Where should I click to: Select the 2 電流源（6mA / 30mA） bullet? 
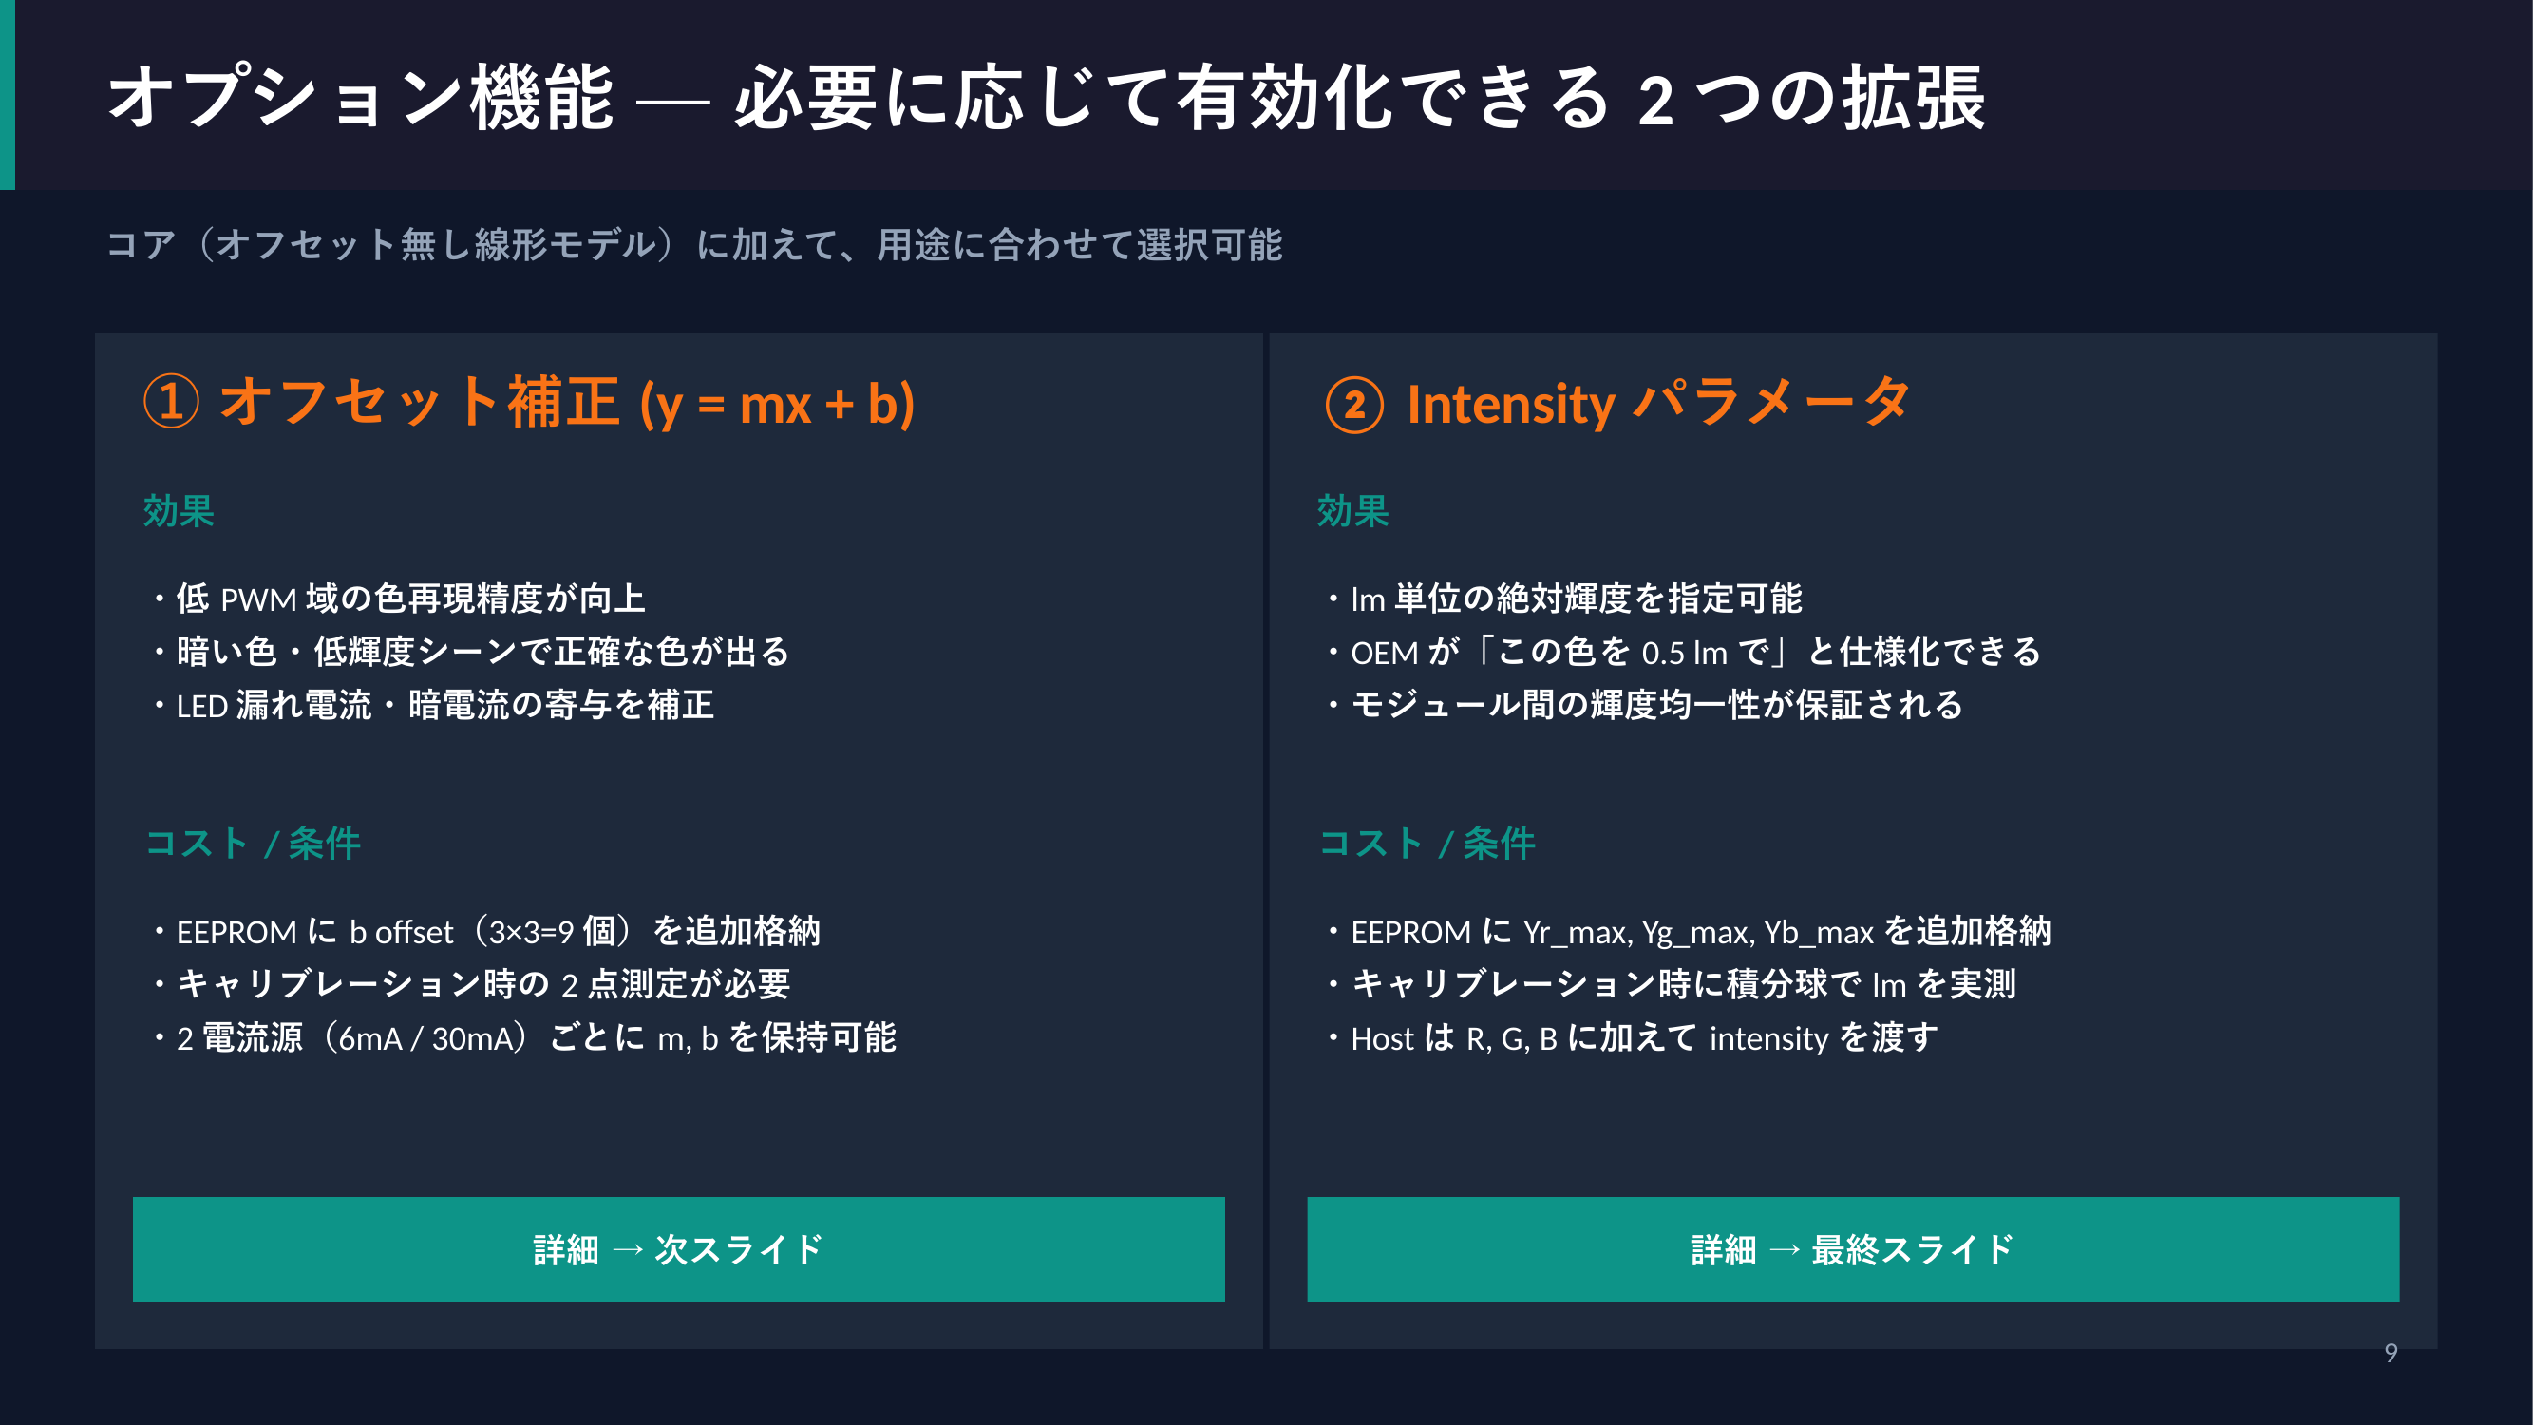click(536, 1037)
